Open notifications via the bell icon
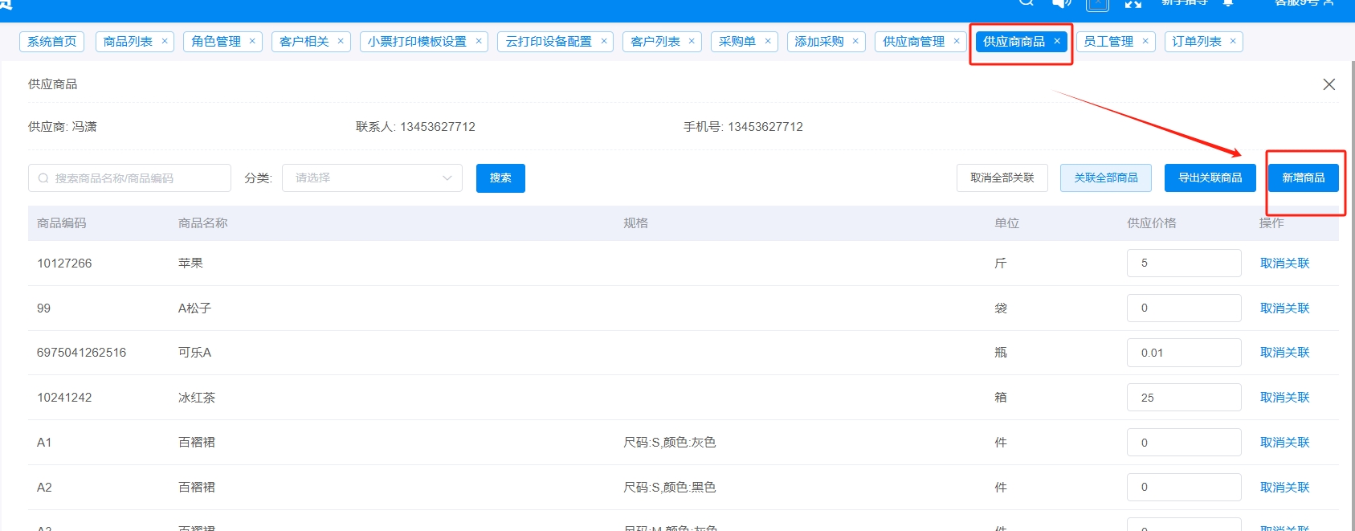Viewport: 1355px width, 531px height. coord(1228,3)
